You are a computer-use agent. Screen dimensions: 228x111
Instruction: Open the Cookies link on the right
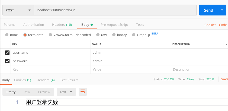(x=210, y=25)
